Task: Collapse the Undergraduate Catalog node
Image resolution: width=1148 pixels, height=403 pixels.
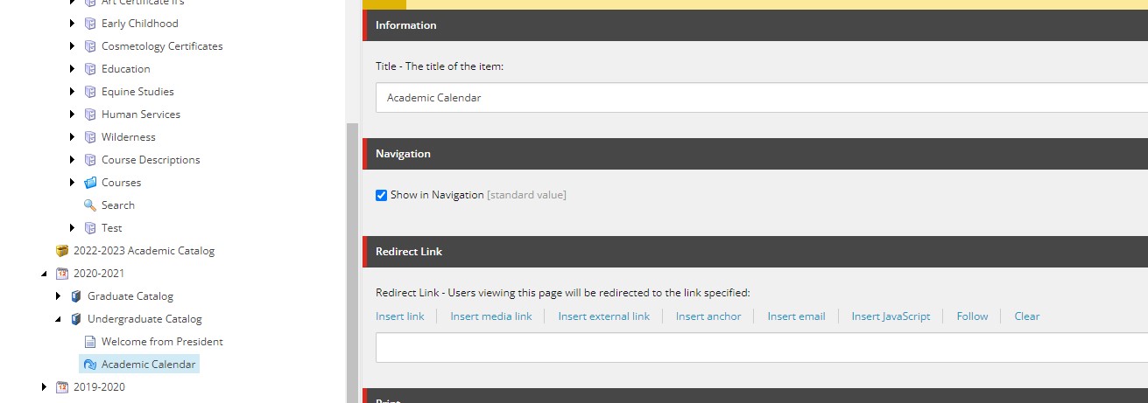Action: (59, 319)
